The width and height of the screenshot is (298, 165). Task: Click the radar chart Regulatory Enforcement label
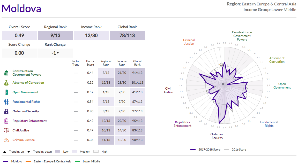pyautogui.click(x=182, y=124)
